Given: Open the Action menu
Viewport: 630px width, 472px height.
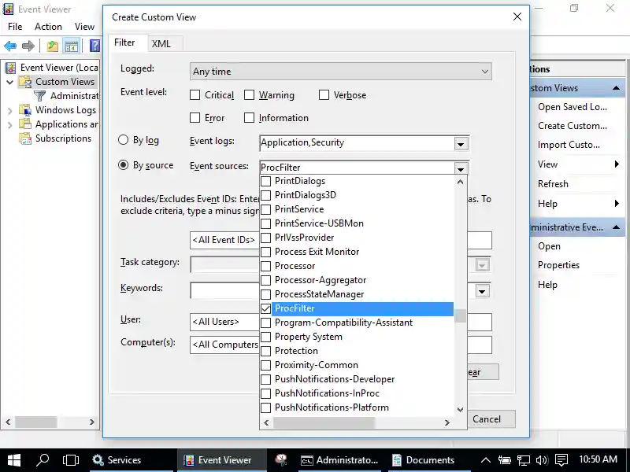Looking at the screenshot, I should pyautogui.click(x=48, y=26).
